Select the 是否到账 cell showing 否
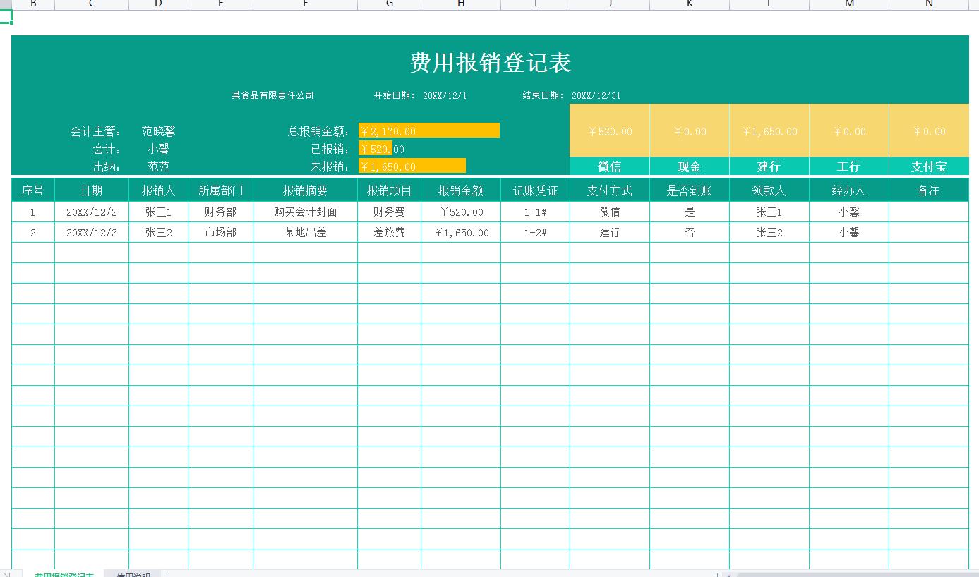 click(x=689, y=231)
